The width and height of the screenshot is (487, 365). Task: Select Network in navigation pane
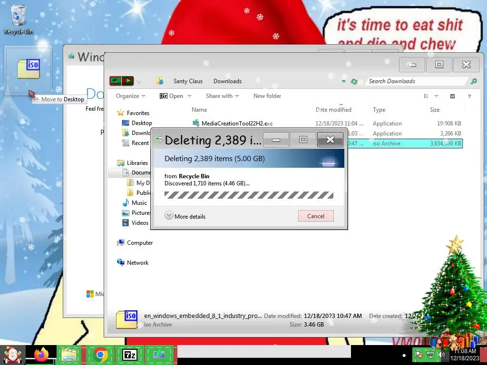[x=133, y=262]
